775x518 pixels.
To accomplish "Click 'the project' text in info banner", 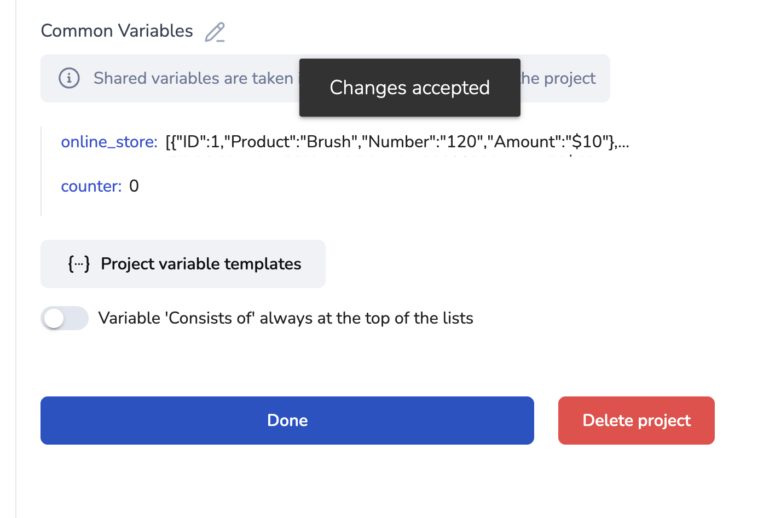I will tap(558, 78).
